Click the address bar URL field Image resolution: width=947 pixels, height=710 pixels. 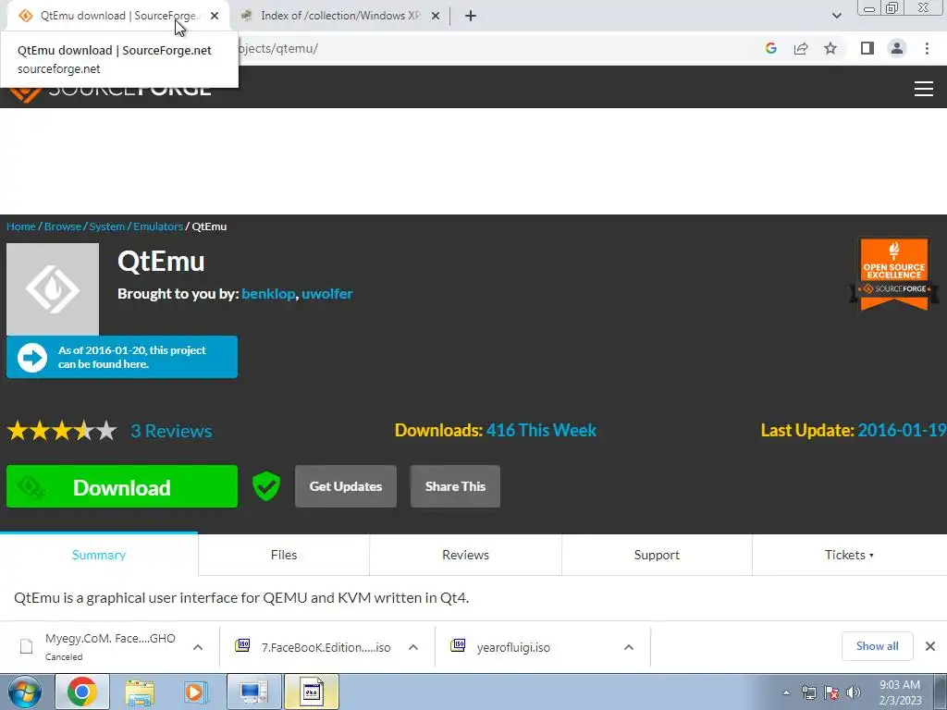tap(496, 48)
